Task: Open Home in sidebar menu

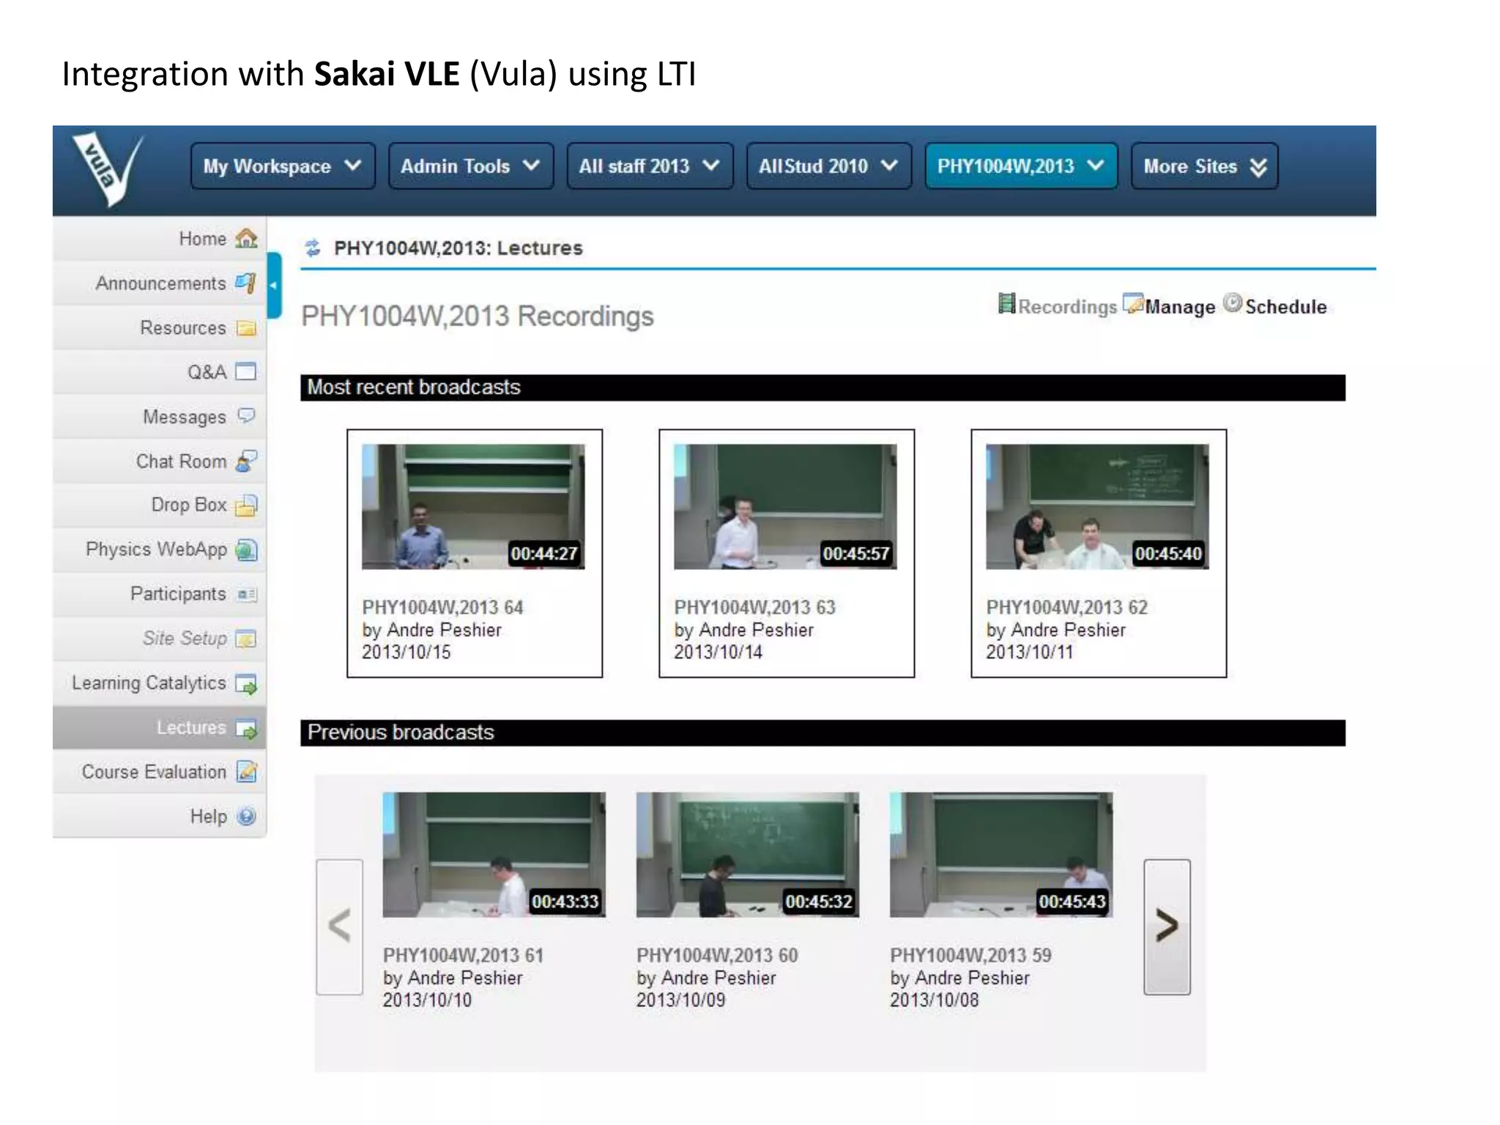Action: click(160, 239)
